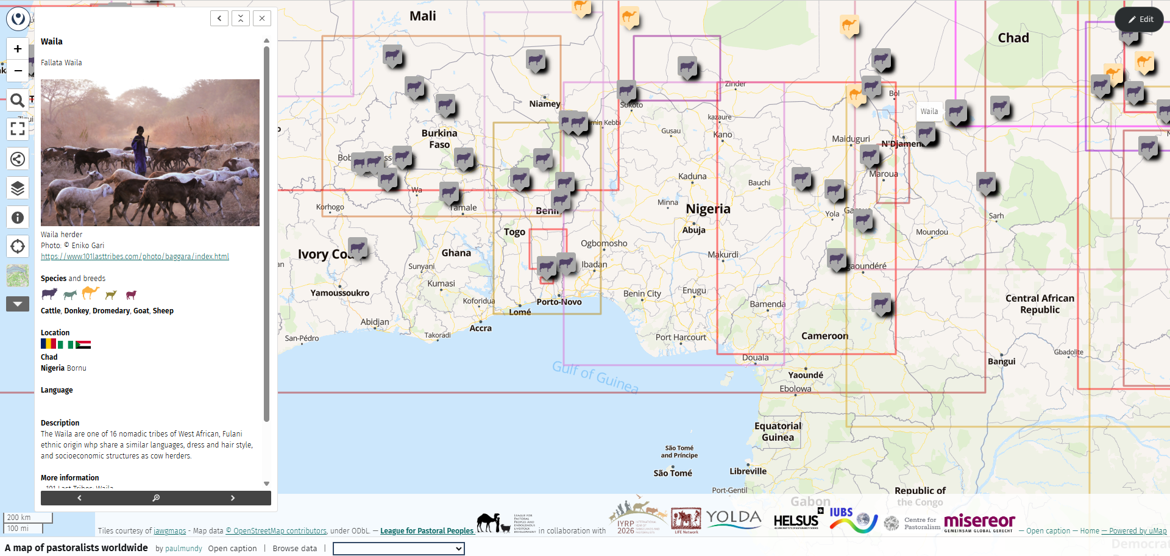The height and width of the screenshot is (556, 1170).
Task: Go to previous feature in panel footer
Action: [79, 498]
